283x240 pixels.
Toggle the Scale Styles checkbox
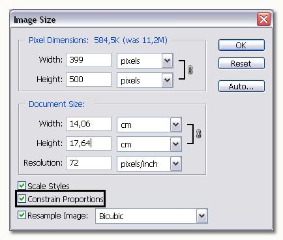click(22, 186)
